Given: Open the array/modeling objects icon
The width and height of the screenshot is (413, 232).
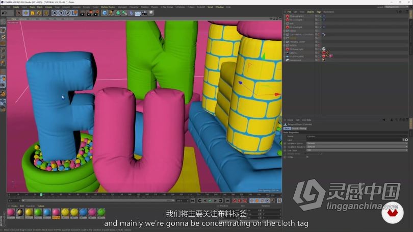Looking at the screenshot, I should 124,13.
